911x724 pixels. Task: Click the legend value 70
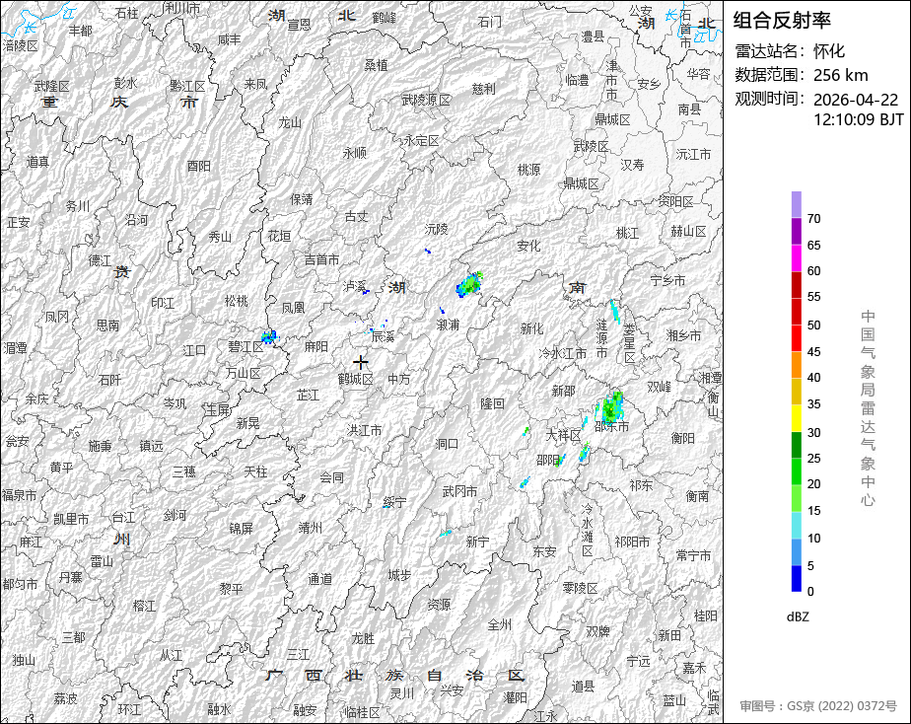click(x=813, y=218)
